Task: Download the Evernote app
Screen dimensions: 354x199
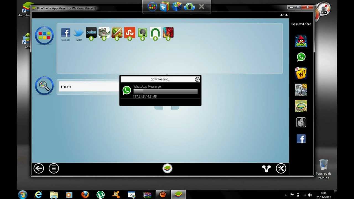Action: [142, 33]
